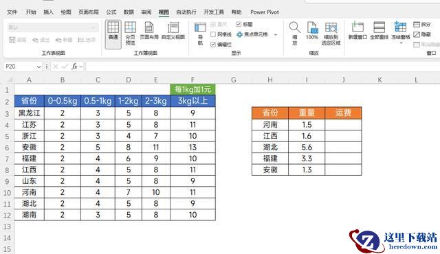Screen dimensions: 440x254
Task: Select the weight cell 5.6
Action: coord(307,147)
